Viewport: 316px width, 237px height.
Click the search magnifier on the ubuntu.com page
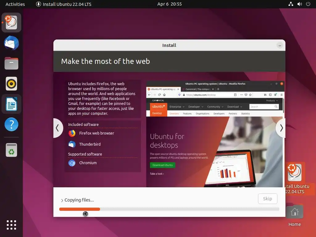[x=276, y=106]
